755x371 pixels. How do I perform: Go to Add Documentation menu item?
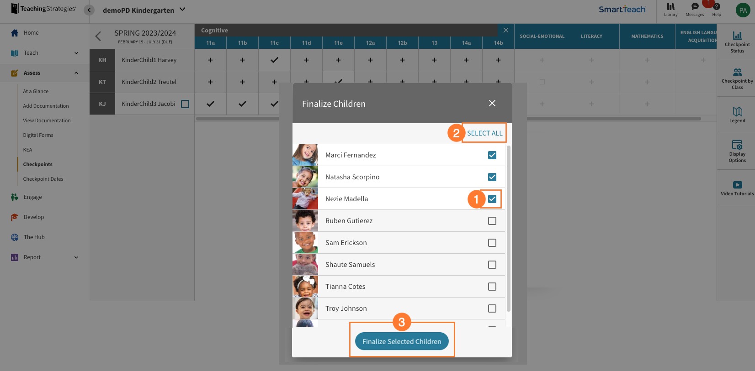pyautogui.click(x=46, y=106)
